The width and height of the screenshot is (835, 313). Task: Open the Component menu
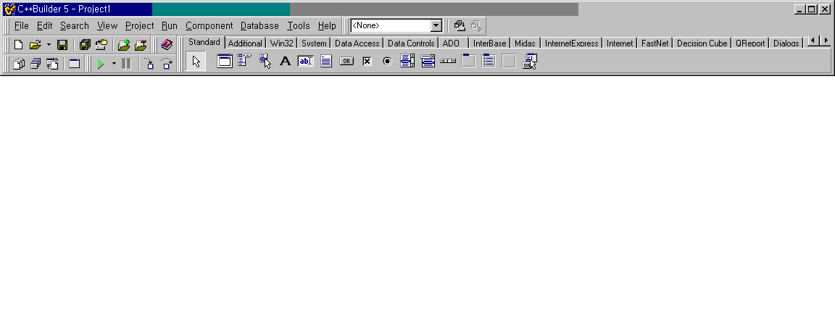click(x=209, y=25)
